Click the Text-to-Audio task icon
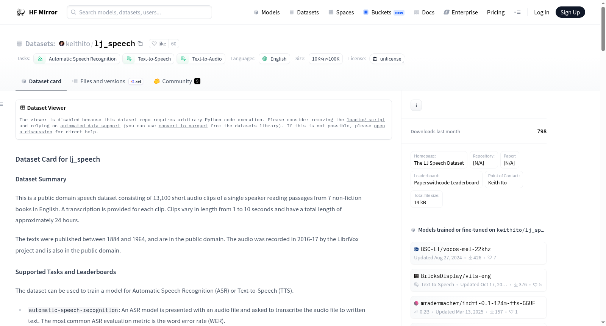Viewport: 606px width, 326px height. (x=183, y=59)
